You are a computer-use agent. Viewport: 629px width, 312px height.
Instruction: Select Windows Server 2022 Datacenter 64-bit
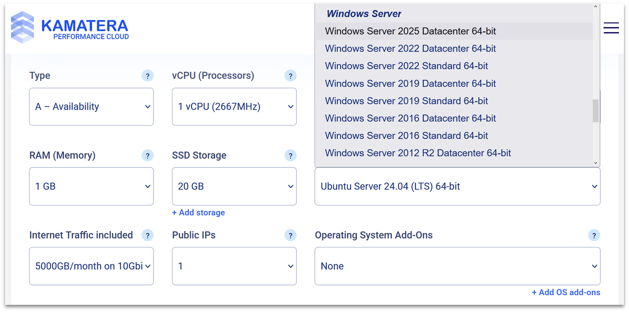[x=454, y=48]
